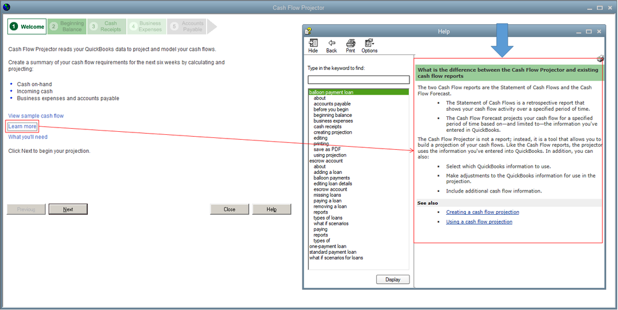The height and width of the screenshot is (310, 618).
Task: Select 'accounts payable' in keyword list
Action: tap(332, 104)
